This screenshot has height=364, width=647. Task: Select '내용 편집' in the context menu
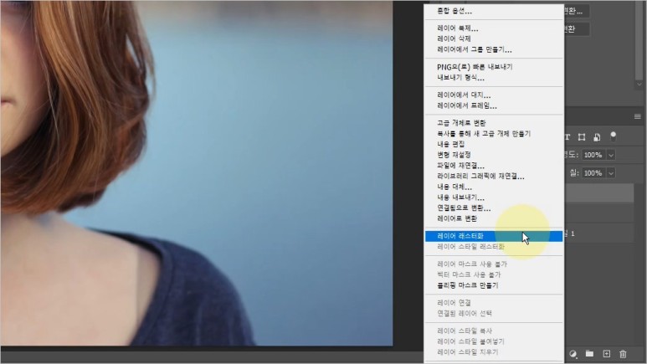[x=450, y=144]
